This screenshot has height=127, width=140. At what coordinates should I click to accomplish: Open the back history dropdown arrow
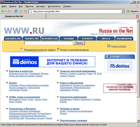click(x=6, y=11)
